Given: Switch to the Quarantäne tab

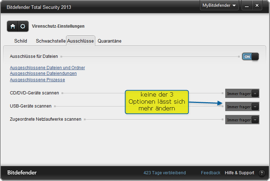Looking at the screenshot, I should coord(109,41).
